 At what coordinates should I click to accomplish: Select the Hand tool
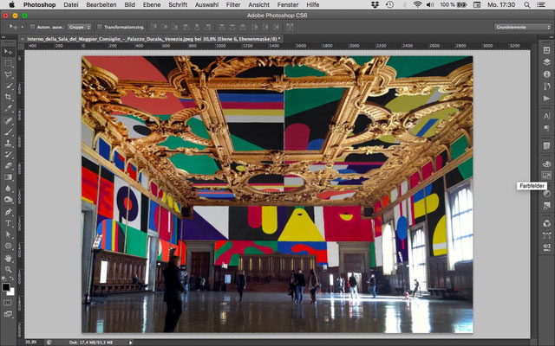(x=8, y=259)
